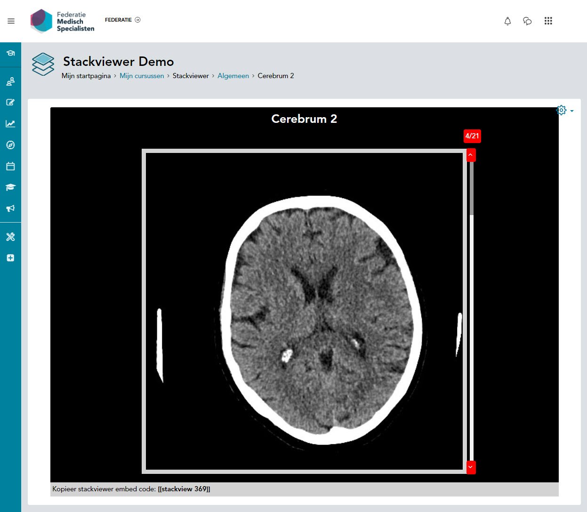The image size is (587, 512).
Task: Open the graduation cap icon at sidebar top
Action: (10, 53)
